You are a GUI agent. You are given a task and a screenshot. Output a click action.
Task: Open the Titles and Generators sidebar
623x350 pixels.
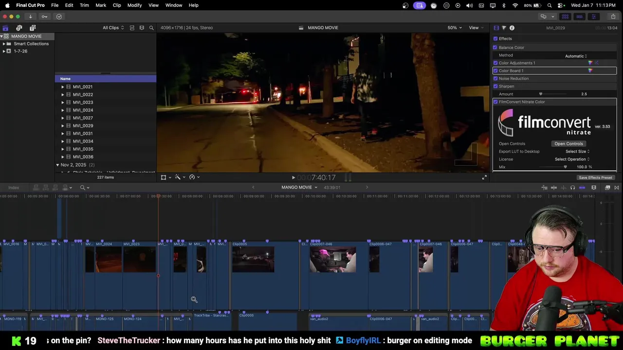pos(33,28)
